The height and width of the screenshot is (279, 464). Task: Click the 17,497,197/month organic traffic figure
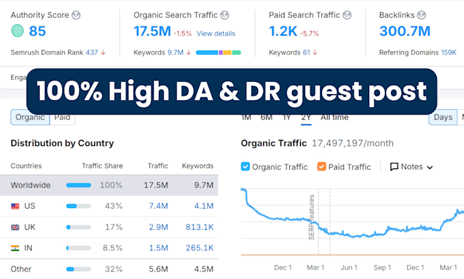click(353, 143)
